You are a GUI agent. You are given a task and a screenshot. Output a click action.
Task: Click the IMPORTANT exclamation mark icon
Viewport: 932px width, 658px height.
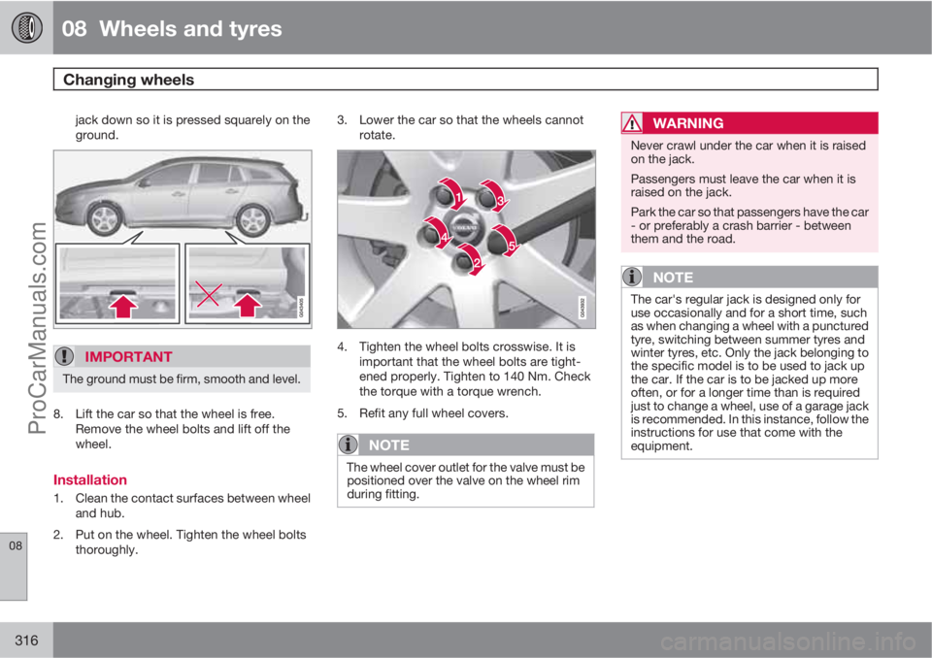point(64,356)
